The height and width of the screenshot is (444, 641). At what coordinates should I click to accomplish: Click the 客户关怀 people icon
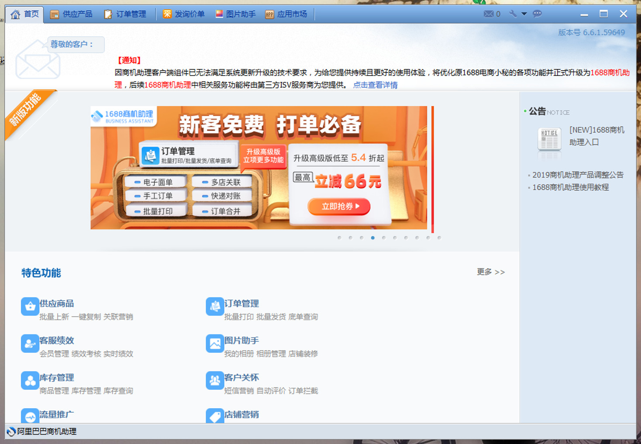(x=214, y=380)
